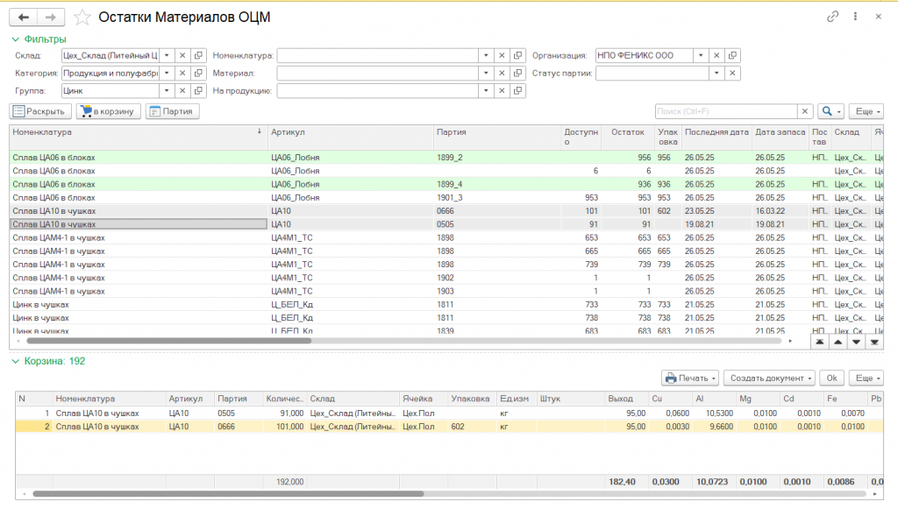Screen dimensions: 898x509
Task: Open the Статус партии dropdown list
Action: 716,74
